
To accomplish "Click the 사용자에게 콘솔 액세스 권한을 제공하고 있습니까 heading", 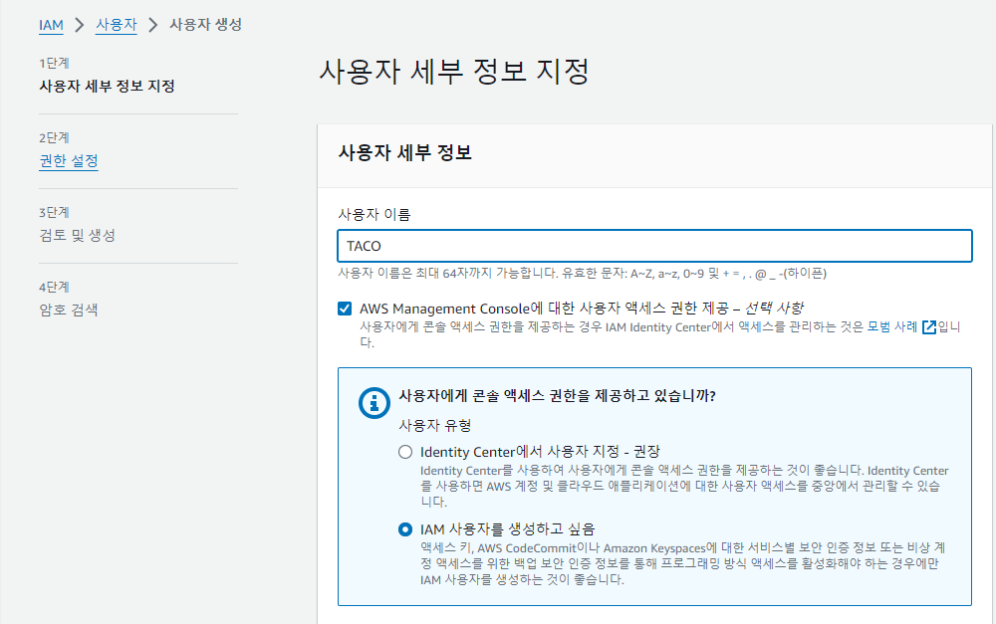I will [557, 396].
